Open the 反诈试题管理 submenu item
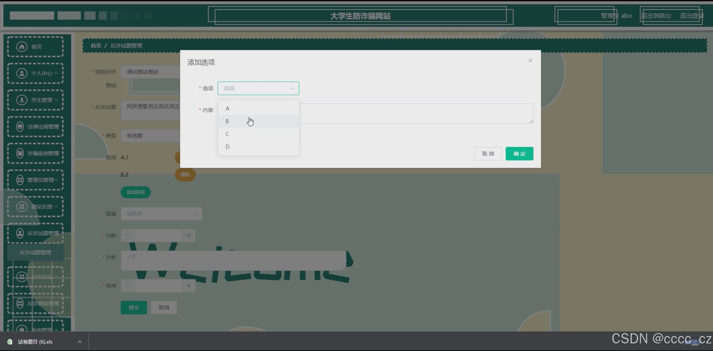The height and width of the screenshot is (351, 713). [x=35, y=253]
